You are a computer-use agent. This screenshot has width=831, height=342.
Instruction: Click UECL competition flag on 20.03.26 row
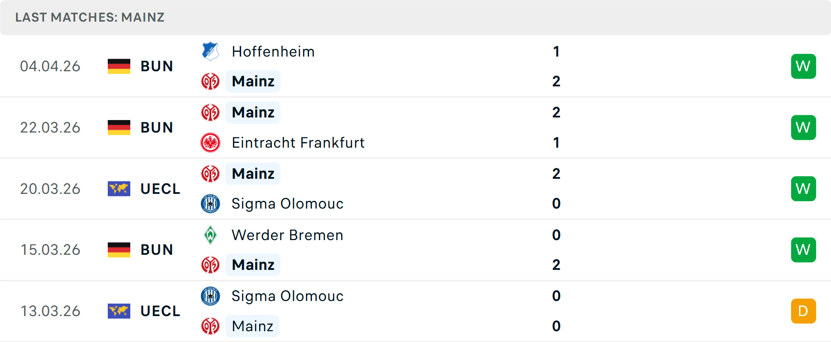pos(119,189)
